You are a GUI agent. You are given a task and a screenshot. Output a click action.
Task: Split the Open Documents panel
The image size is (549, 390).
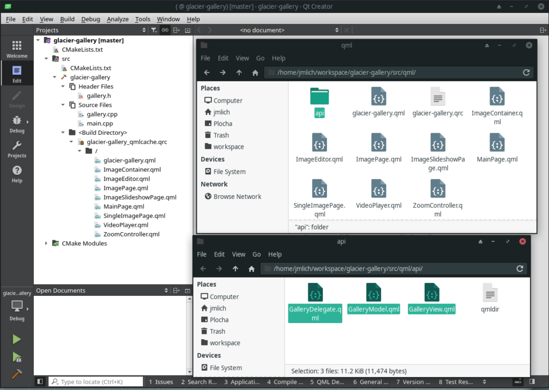point(176,290)
